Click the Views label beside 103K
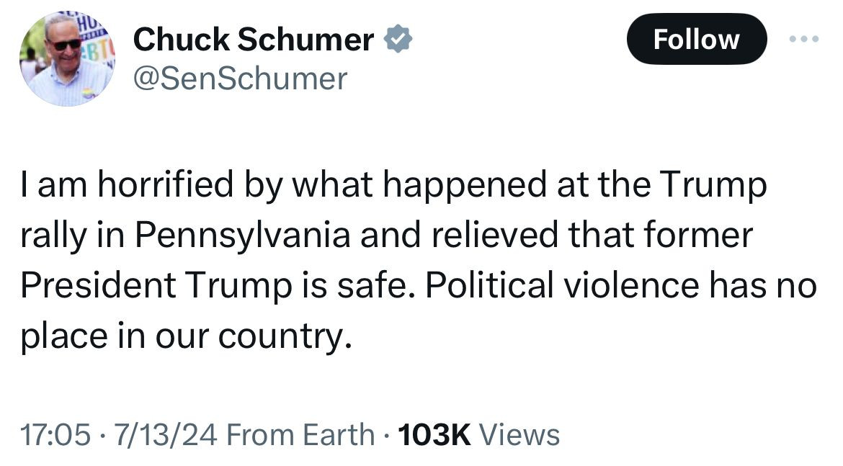Screen dimensions: 843x466 coord(519,435)
